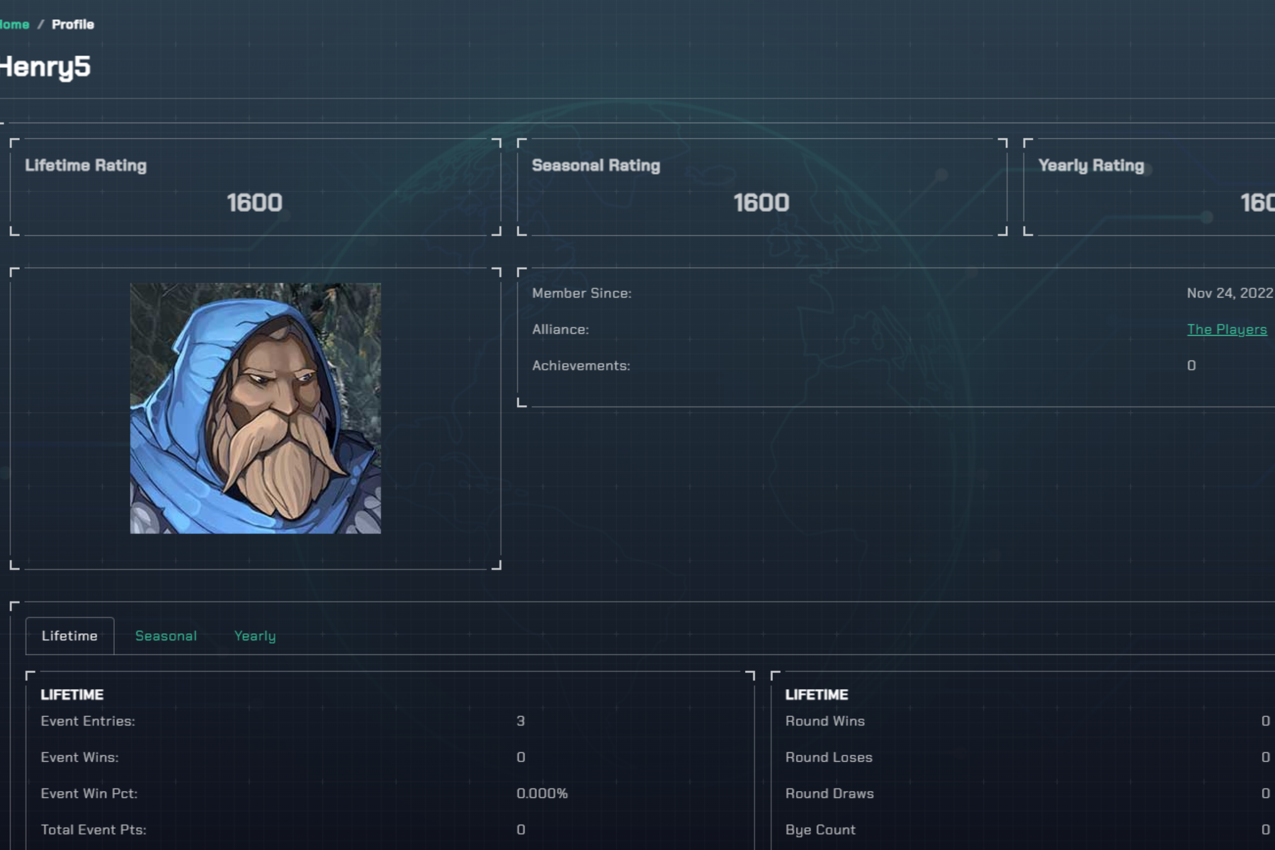Click the Achievements label

581,365
